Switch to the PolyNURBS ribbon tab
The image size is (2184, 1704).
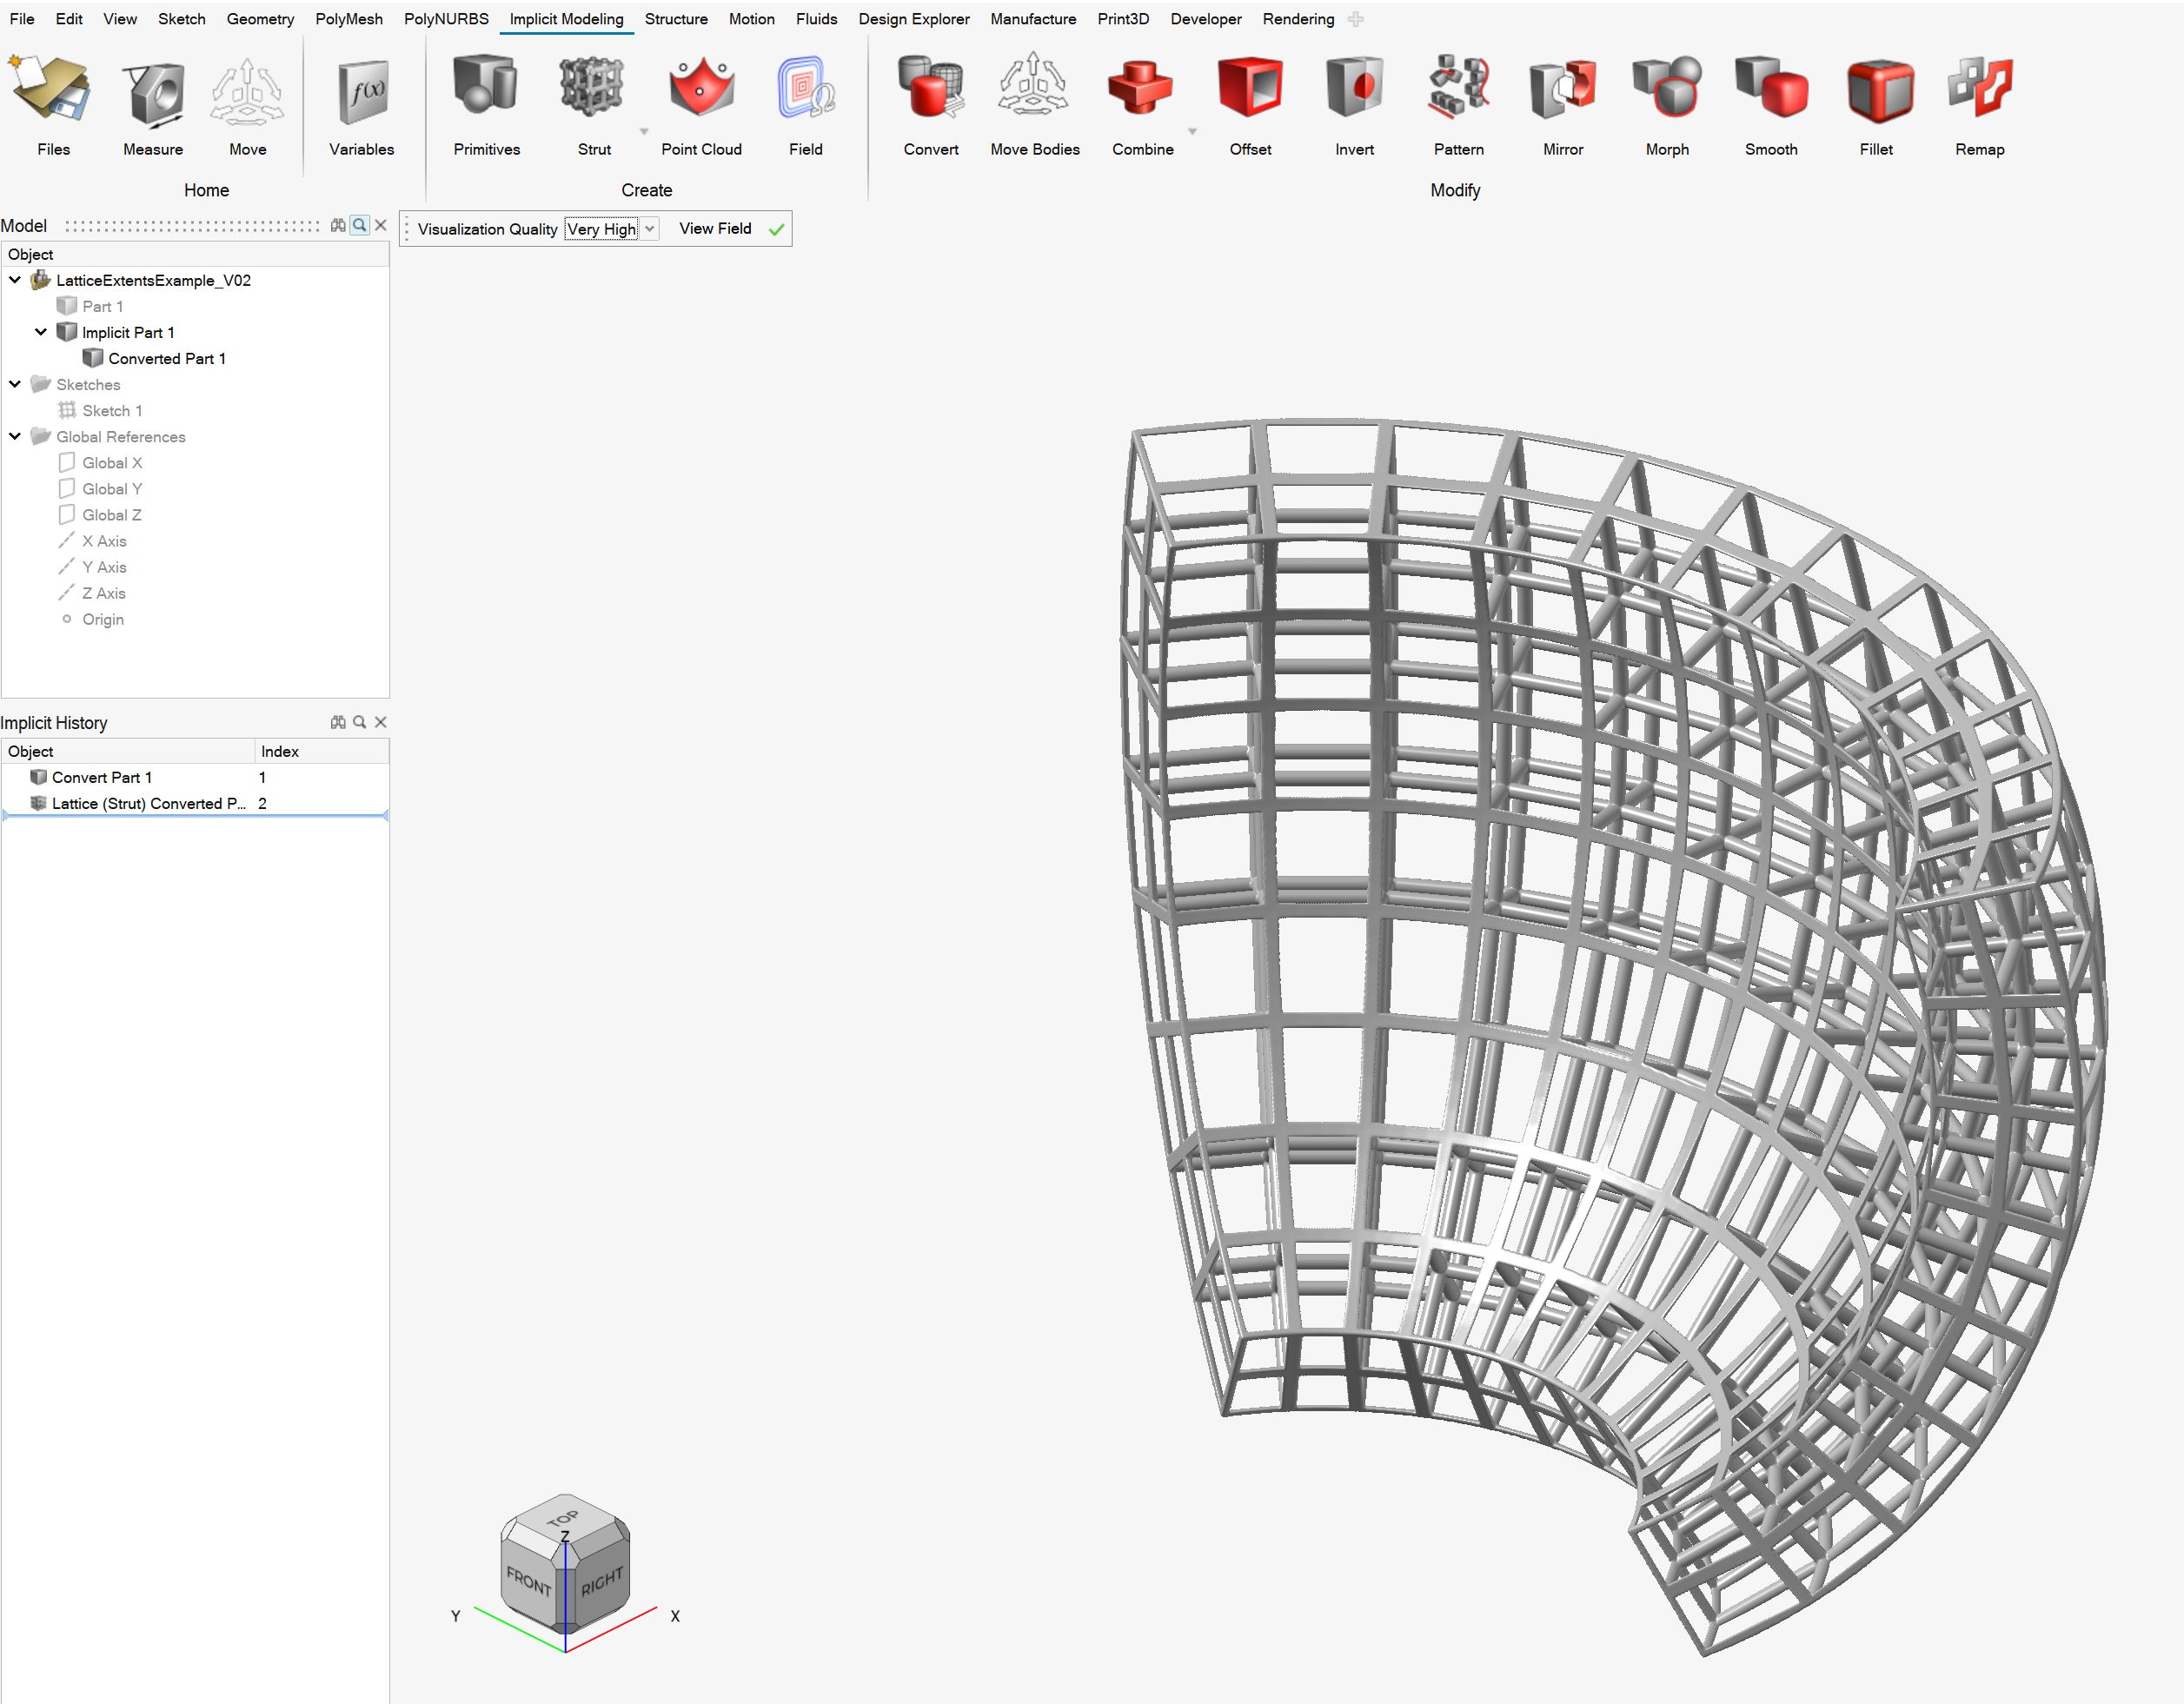click(446, 19)
